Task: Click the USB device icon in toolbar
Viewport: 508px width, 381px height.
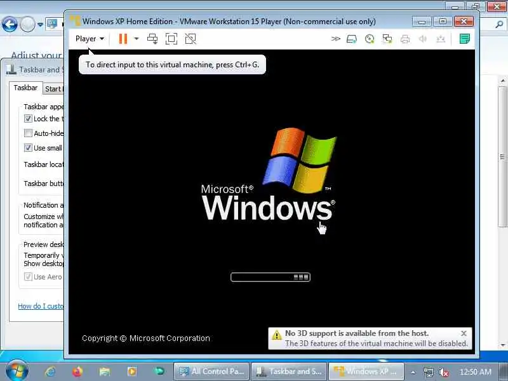Action: tap(440, 39)
